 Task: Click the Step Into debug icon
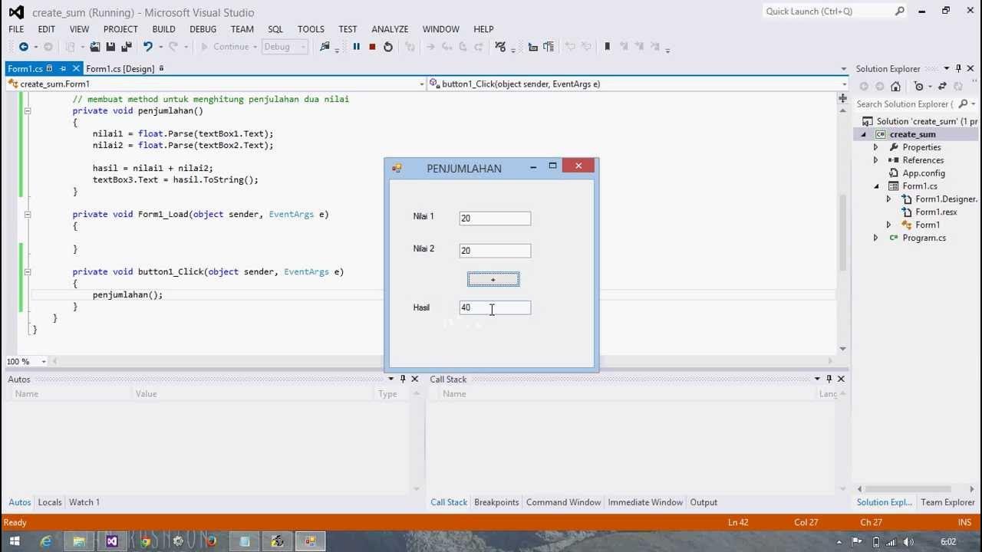(x=447, y=47)
